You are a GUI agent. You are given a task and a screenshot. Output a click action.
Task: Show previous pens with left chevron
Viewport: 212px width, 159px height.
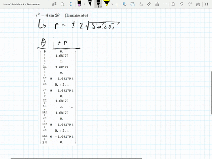(x=85, y=4)
